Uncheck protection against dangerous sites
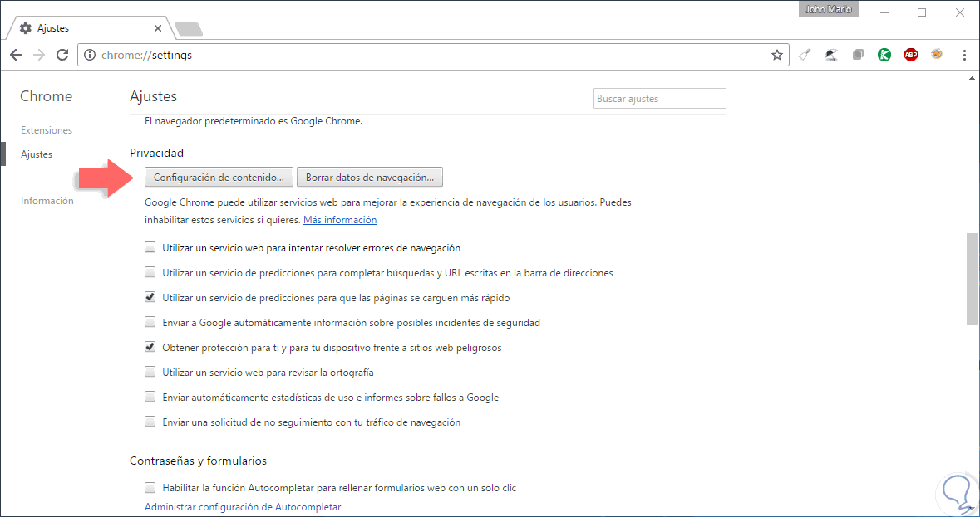The width and height of the screenshot is (980, 517). click(150, 347)
